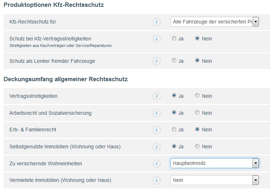Show info for Zu versichernde Wohneinheiten

[x=156, y=163]
